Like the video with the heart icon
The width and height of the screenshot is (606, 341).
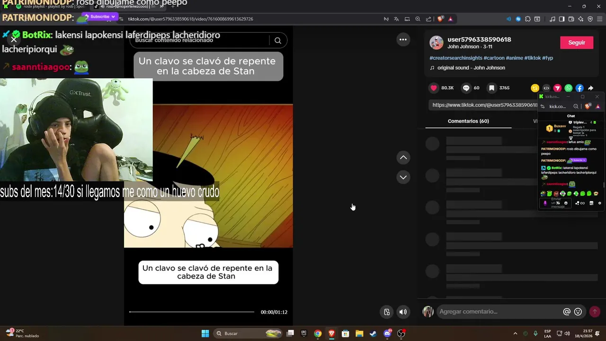tap(434, 88)
